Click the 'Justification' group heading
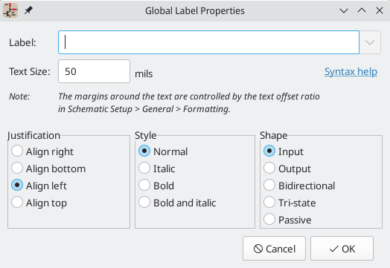Viewport: 390px width, 268px height. [x=33, y=136]
